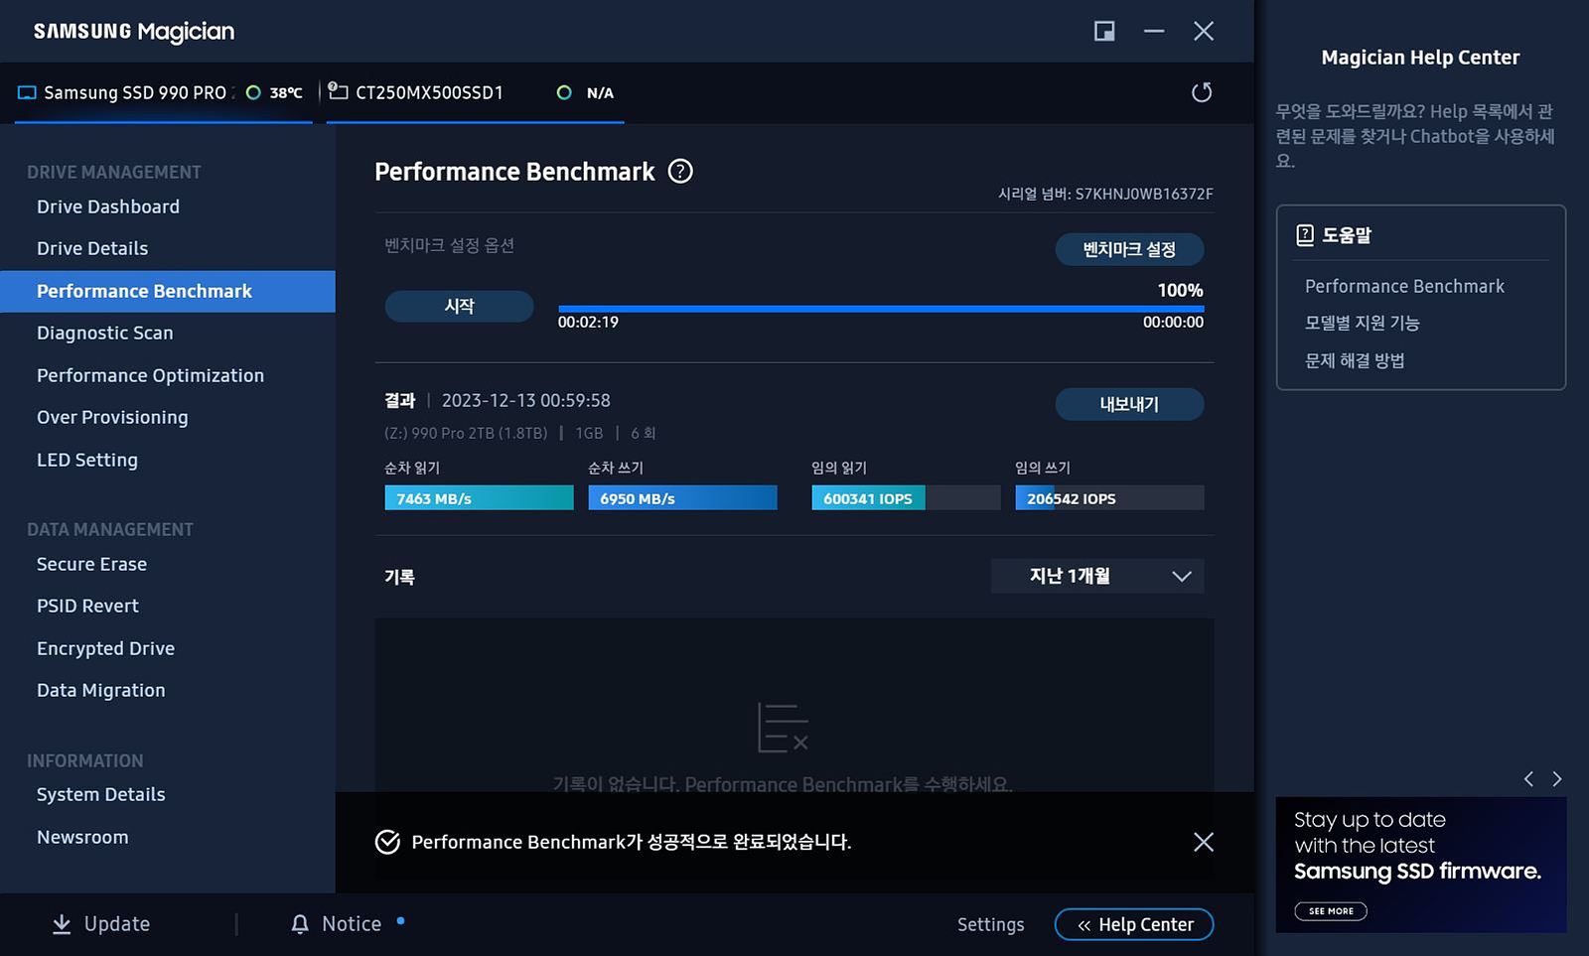Open Settings in the bottom bar
The height and width of the screenshot is (956, 1589).
(x=990, y=924)
